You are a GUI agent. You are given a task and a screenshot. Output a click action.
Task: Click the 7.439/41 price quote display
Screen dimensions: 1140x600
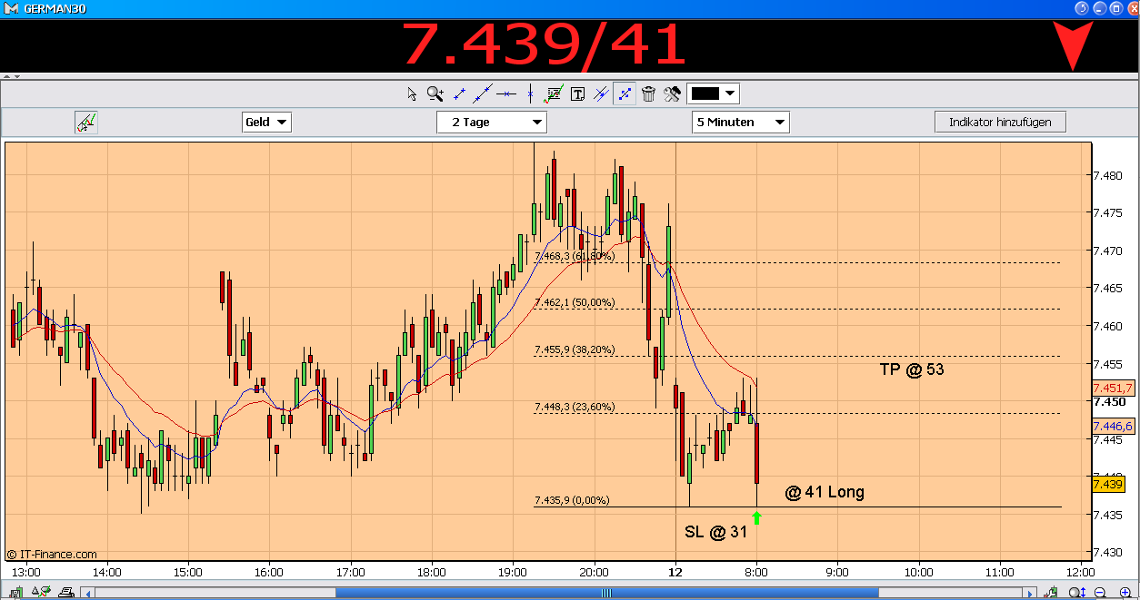(544, 44)
